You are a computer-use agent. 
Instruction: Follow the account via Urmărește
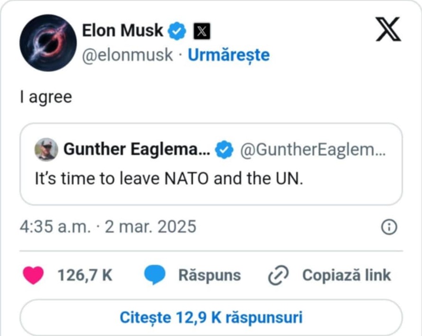click(229, 55)
